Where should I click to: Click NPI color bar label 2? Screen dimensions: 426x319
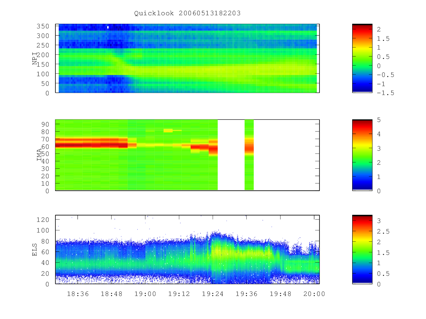(x=379, y=29)
